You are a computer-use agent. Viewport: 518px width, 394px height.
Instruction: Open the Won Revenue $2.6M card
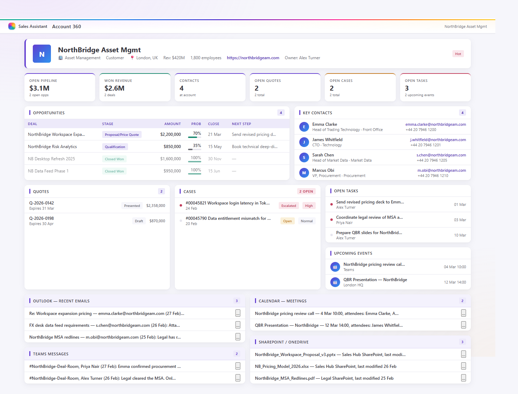click(x=135, y=87)
